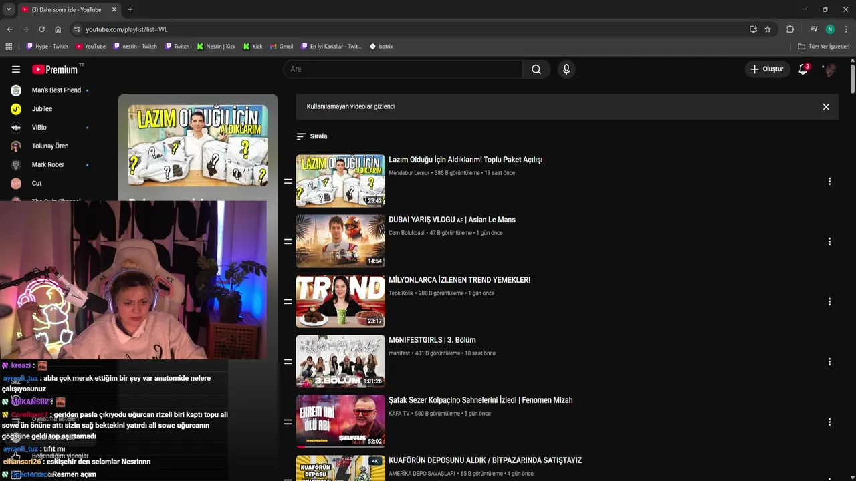Bookmark page with star icon

tap(768, 29)
